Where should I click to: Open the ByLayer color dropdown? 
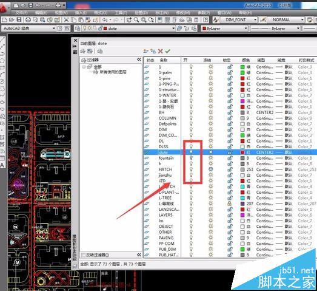click(246, 29)
